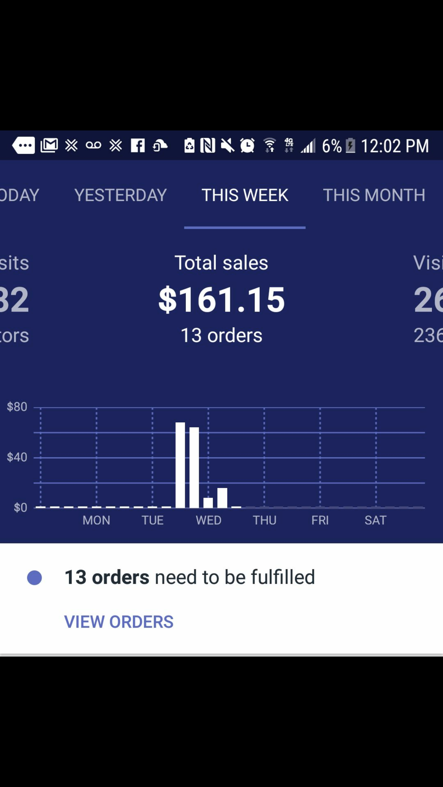Switch to the THIS MONTH tab

pyautogui.click(x=374, y=195)
